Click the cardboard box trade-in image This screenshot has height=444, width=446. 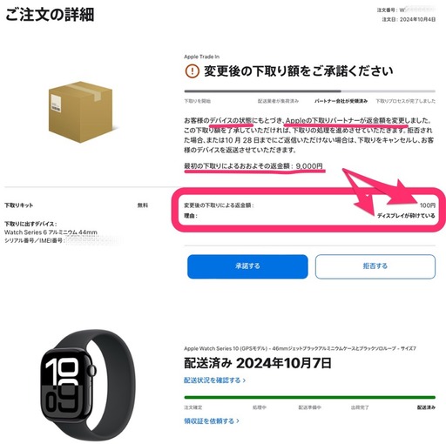tap(80, 112)
